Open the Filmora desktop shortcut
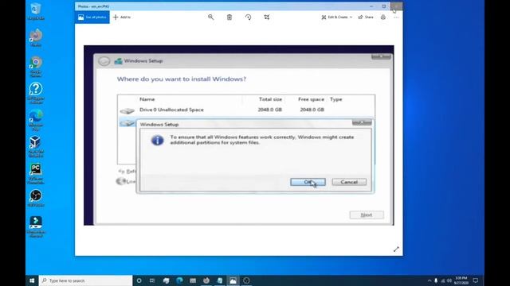 [x=36, y=226]
